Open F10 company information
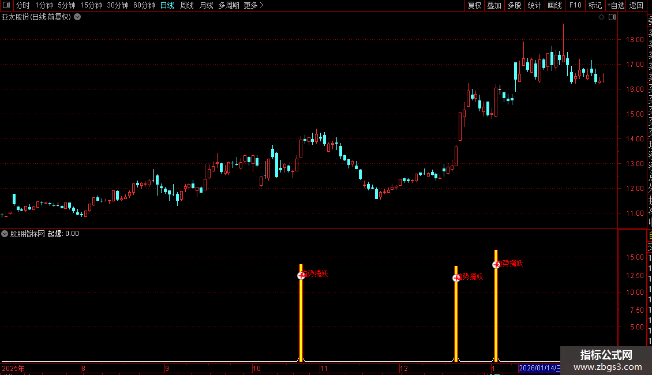This screenshot has height=375, width=652. (575, 5)
